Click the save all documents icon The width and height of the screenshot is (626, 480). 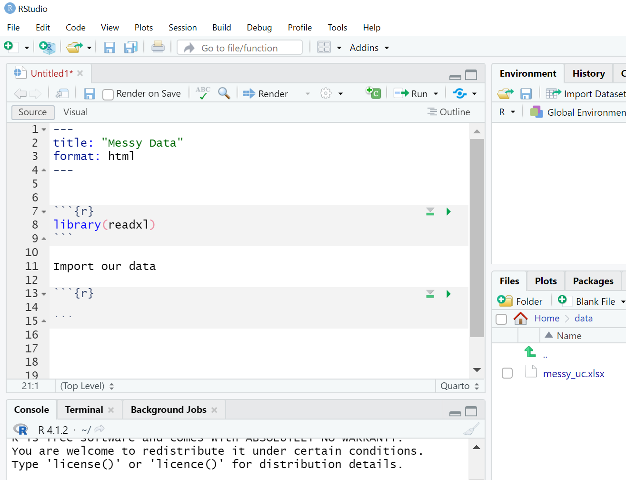click(130, 48)
